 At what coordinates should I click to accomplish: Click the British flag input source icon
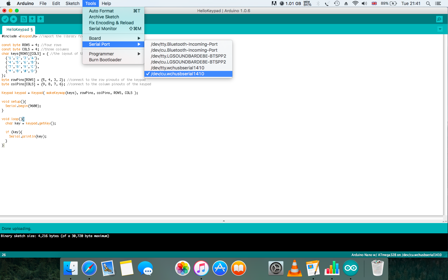pyautogui.click(x=374, y=3)
